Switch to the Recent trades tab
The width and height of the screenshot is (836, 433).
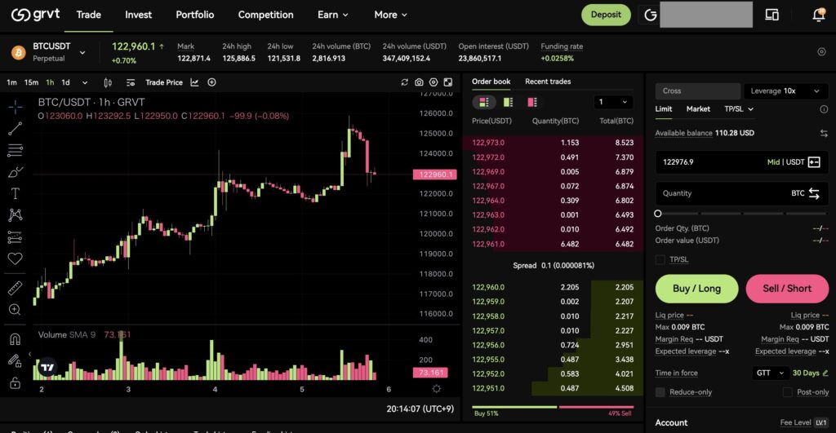[548, 82]
